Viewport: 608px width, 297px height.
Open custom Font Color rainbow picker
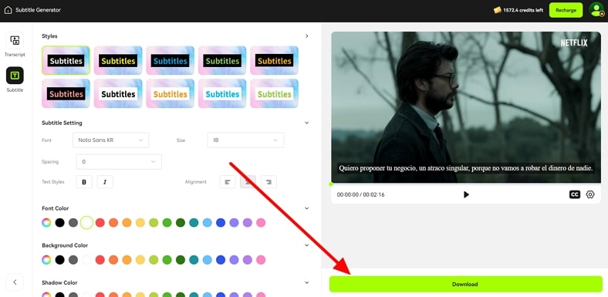coord(46,222)
